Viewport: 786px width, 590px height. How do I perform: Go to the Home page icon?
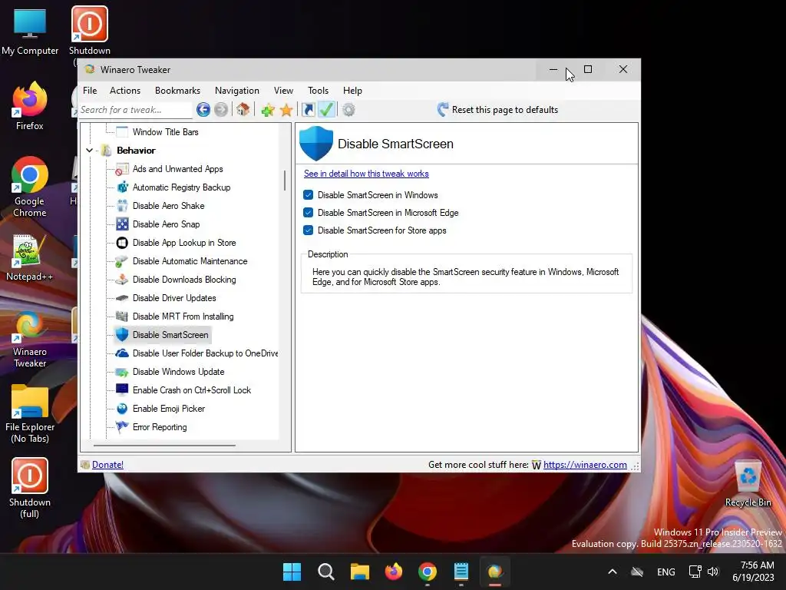tap(243, 109)
